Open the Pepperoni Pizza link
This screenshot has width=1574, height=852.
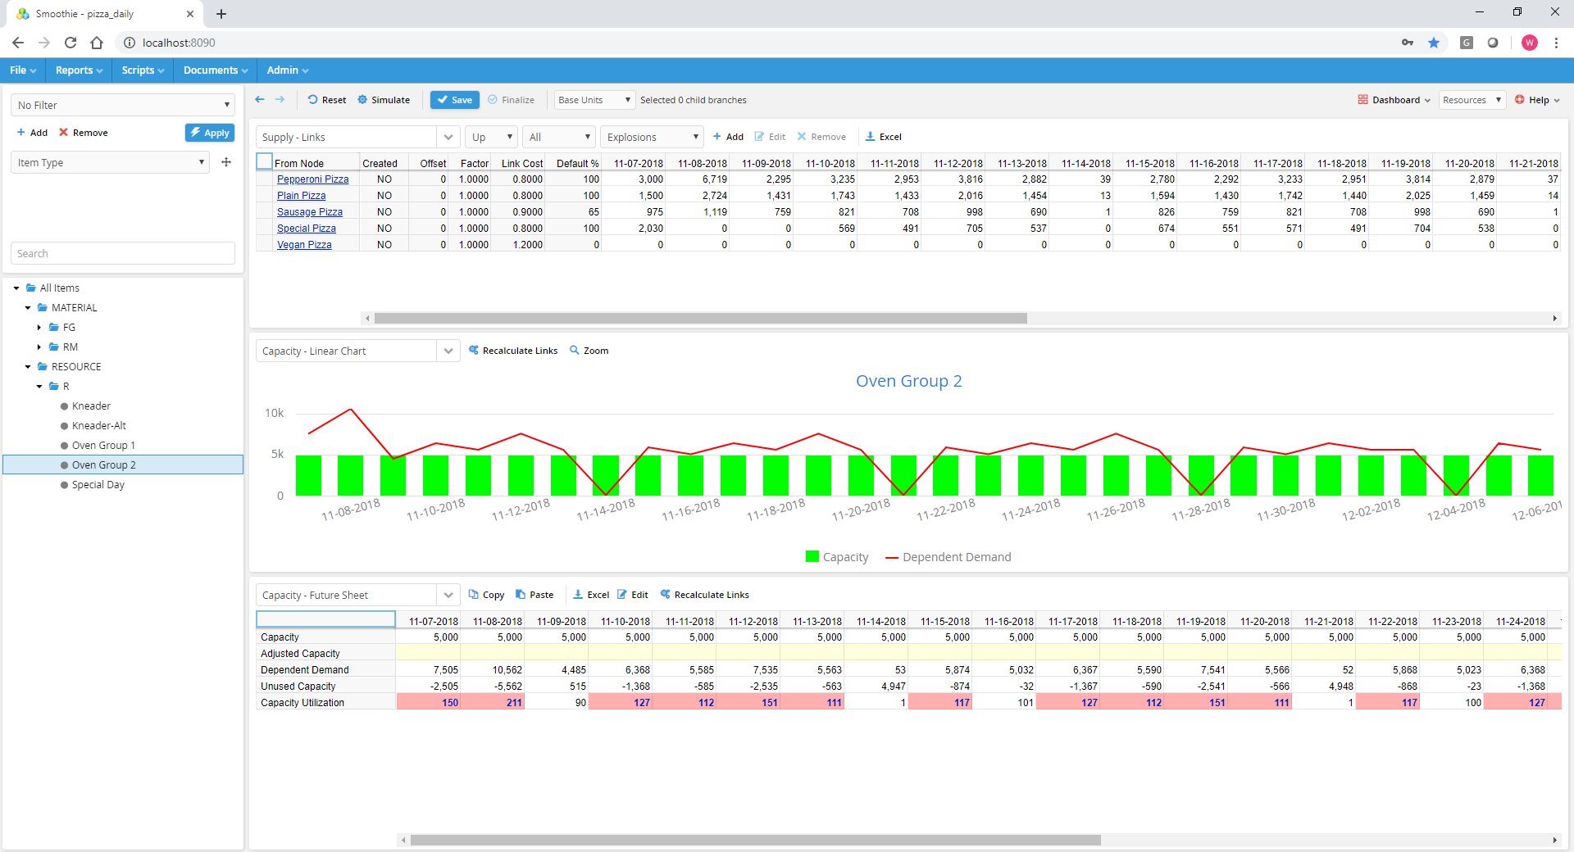(312, 179)
